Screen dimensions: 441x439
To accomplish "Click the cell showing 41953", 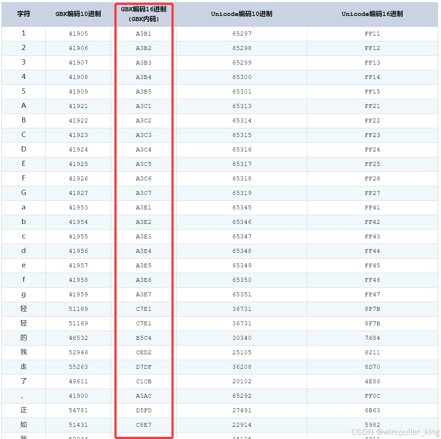I will click(x=78, y=208).
